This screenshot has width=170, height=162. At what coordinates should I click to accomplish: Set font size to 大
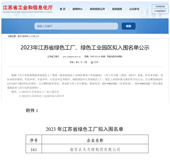78,62
